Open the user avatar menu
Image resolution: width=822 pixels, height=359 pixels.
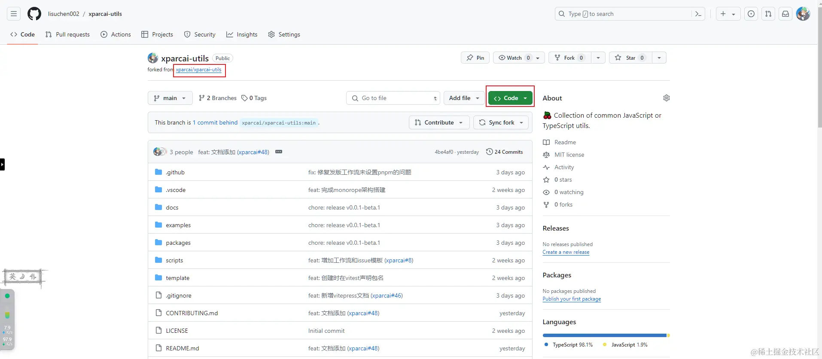803,14
